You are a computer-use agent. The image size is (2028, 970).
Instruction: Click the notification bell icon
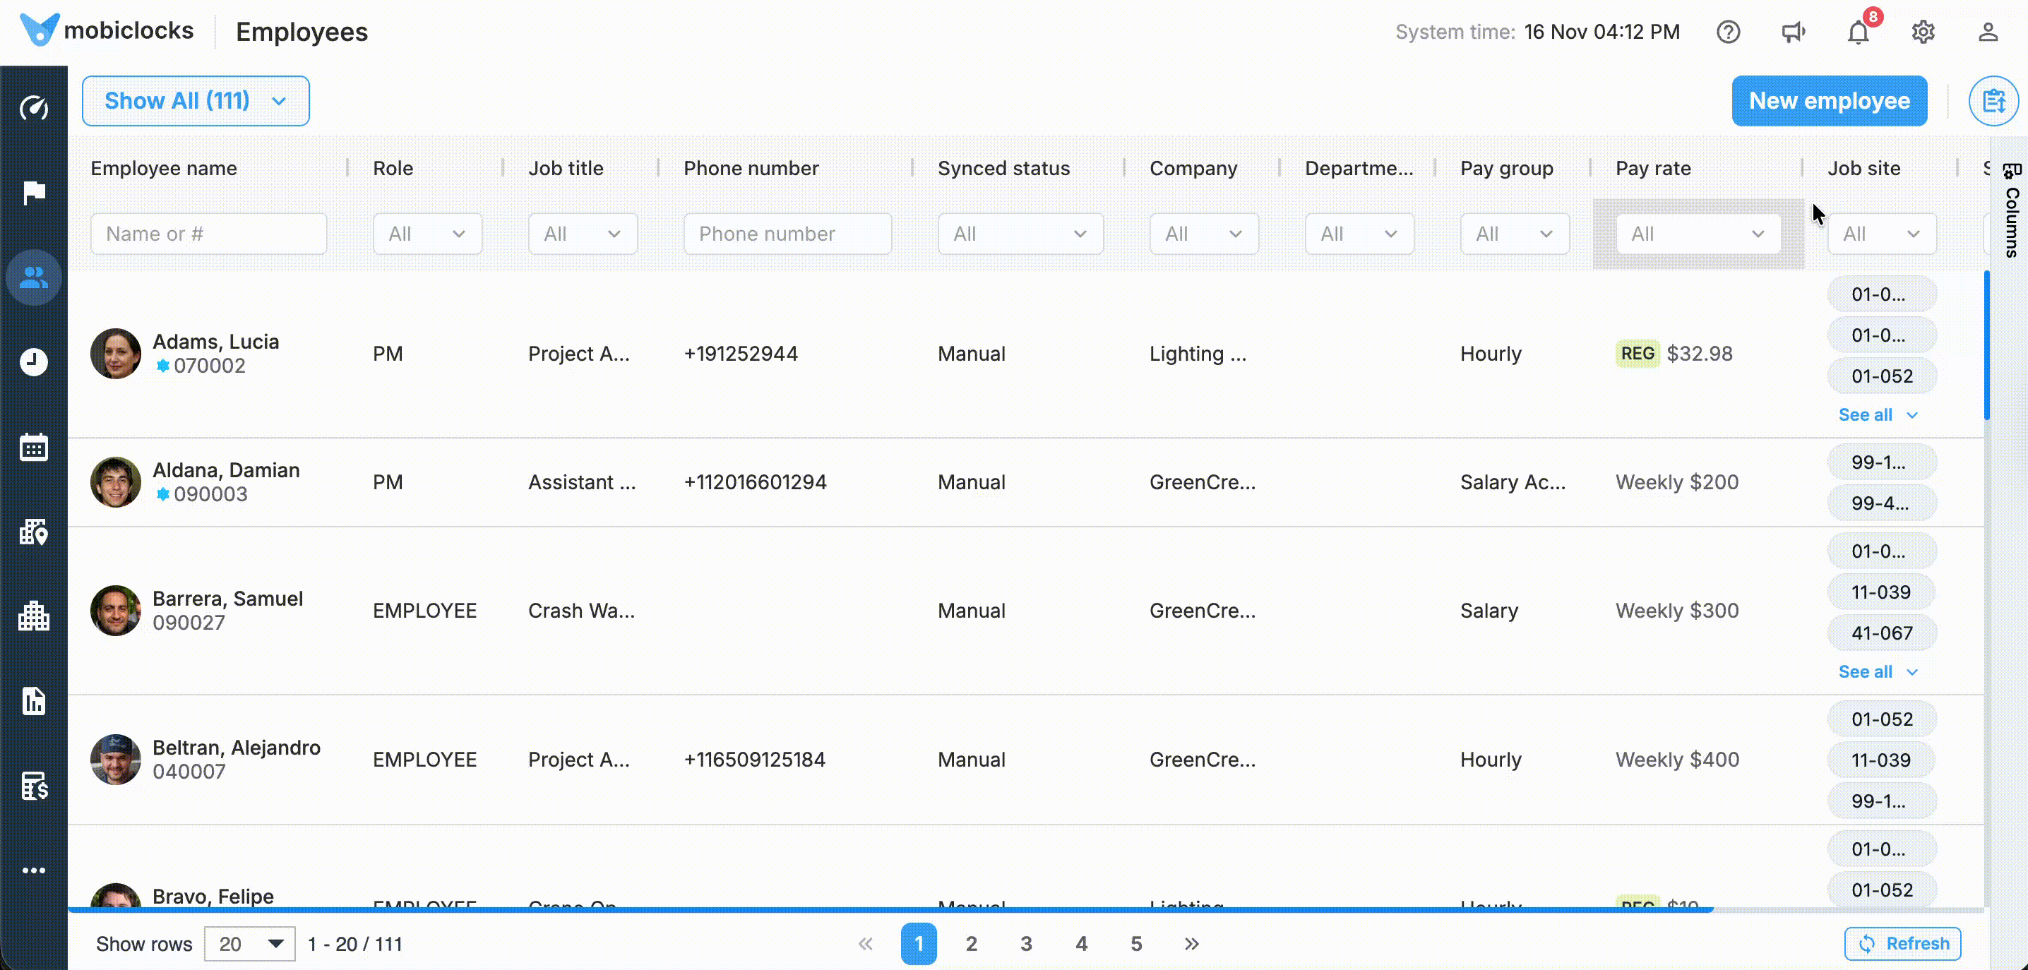pos(1858,32)
